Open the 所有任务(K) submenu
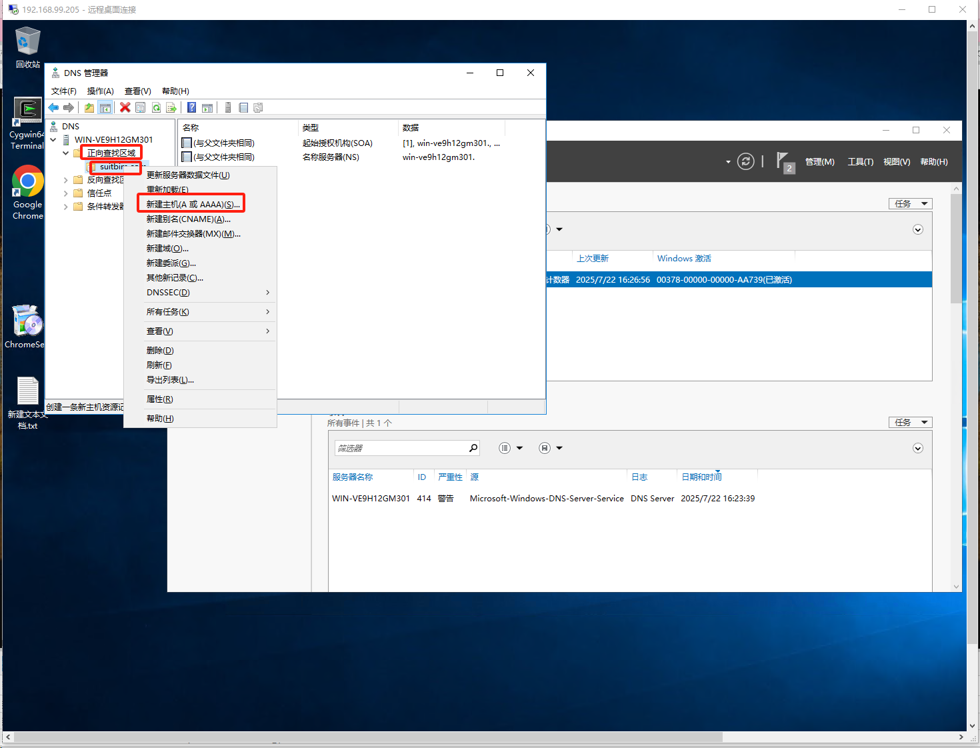 [200, 311]
